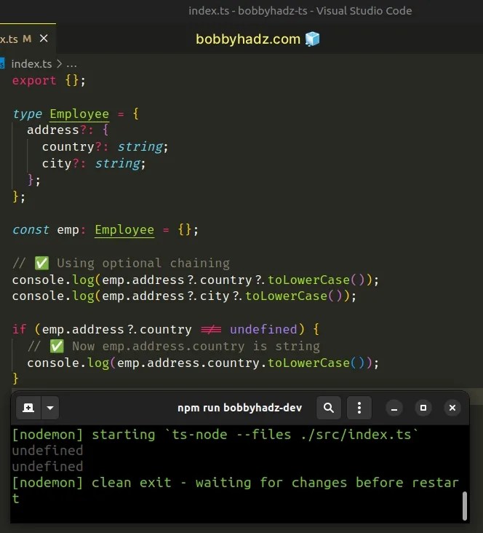Click the bobbyhadz.com title text
Image resolution: width=483 pixels, height=533 pixels.
tap(248, 39)
